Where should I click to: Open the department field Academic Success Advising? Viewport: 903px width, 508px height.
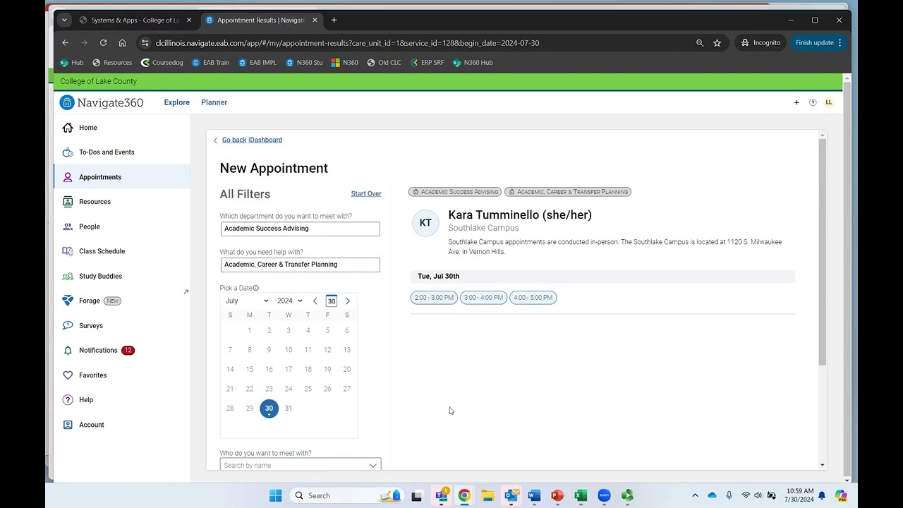tap(300, 229)
